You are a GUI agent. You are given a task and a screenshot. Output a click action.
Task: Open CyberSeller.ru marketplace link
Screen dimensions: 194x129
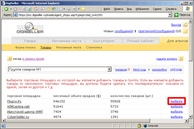click(18, 117)
